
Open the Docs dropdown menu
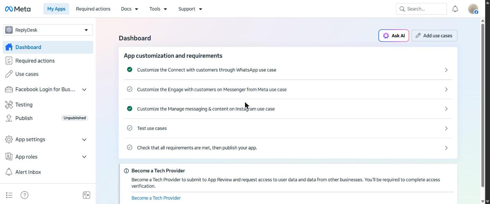[x=130, y=9]
